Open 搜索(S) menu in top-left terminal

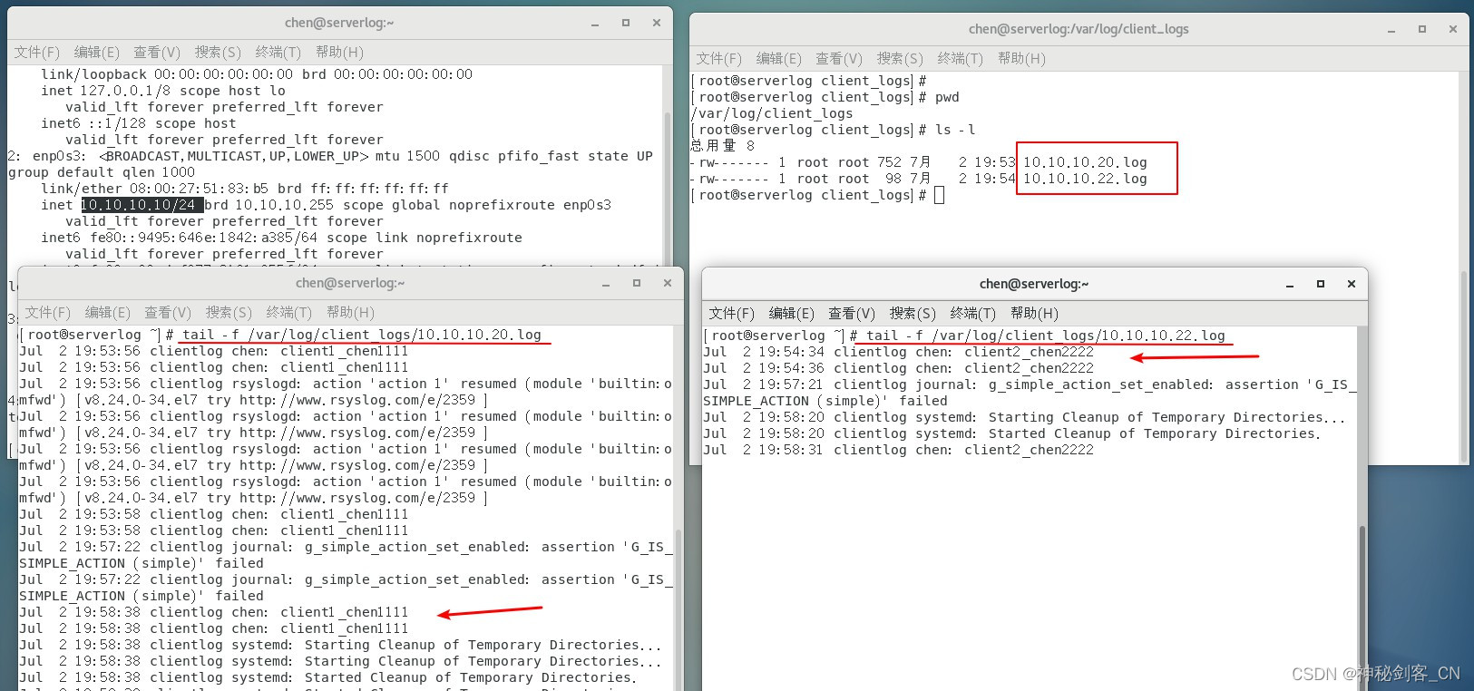click(218, 52)
